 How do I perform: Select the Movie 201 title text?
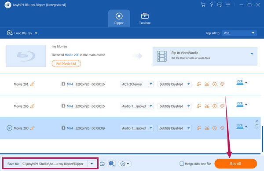[21, 84]
